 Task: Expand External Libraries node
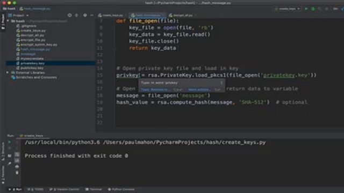7,72
